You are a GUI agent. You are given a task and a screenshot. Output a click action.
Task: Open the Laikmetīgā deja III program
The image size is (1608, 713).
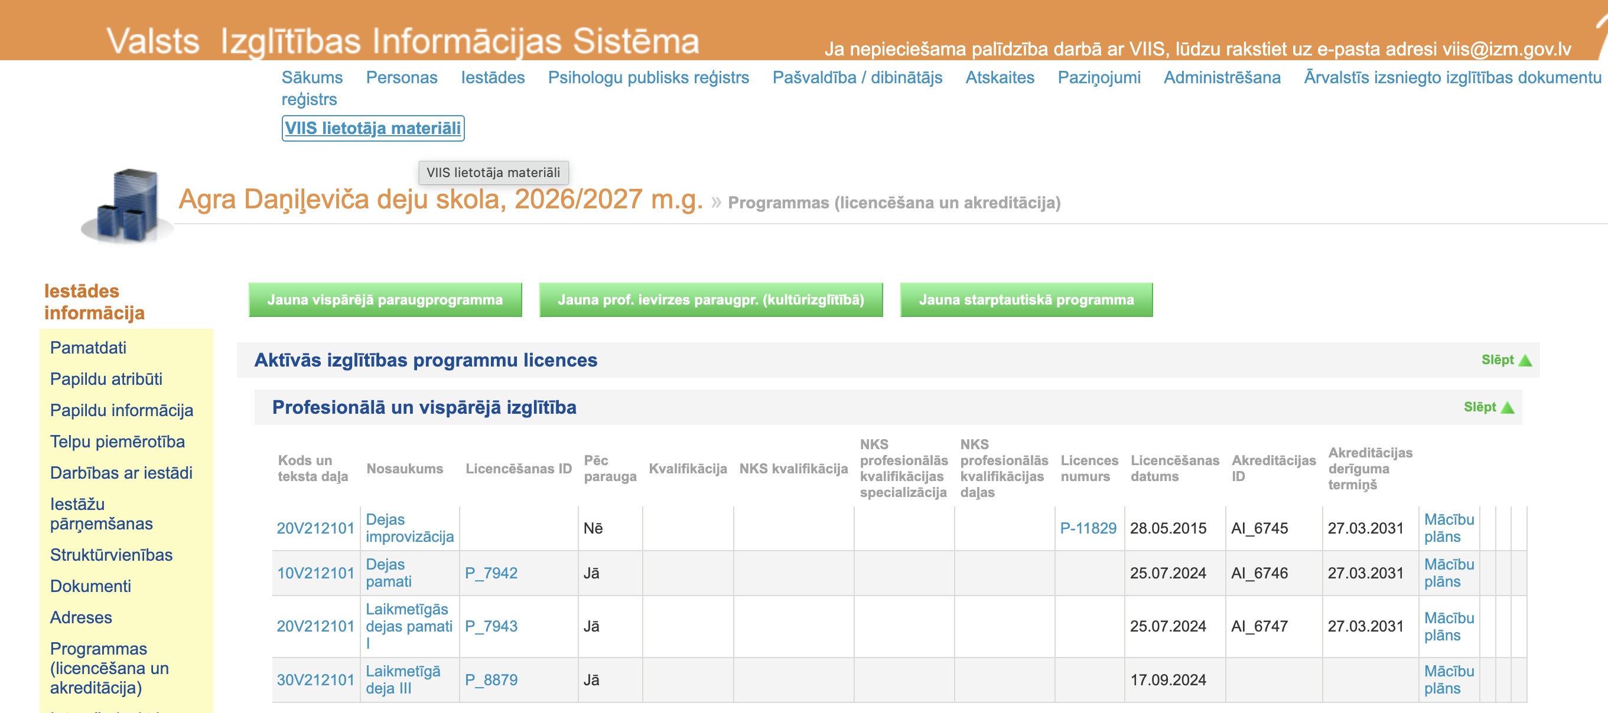(403, 679)
